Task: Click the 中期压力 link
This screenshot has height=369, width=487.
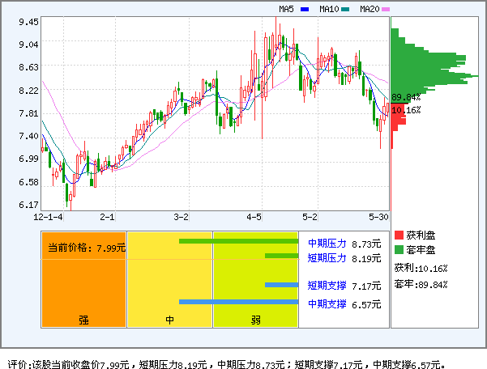Action: (x=327, y=244)
